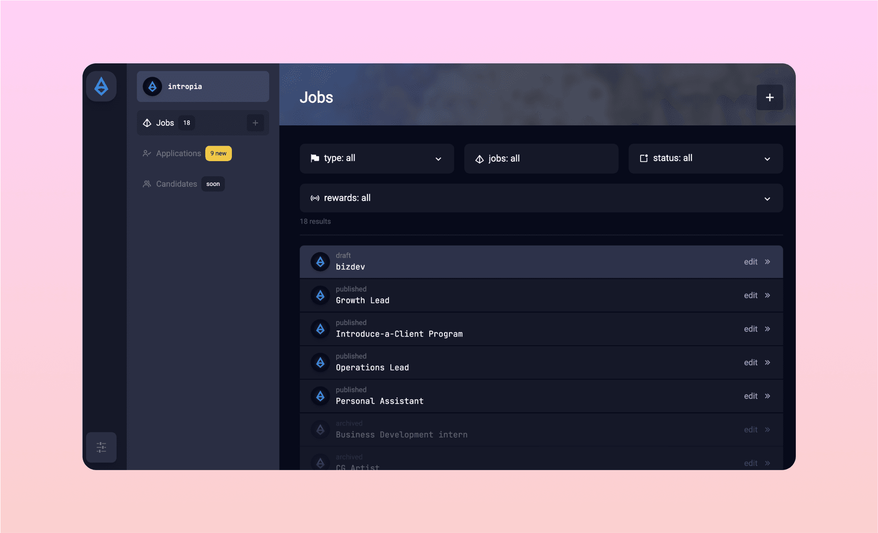Screen dimensions: 878x533
Task: Click the soon badge next to Candidates
Action: 213,184
